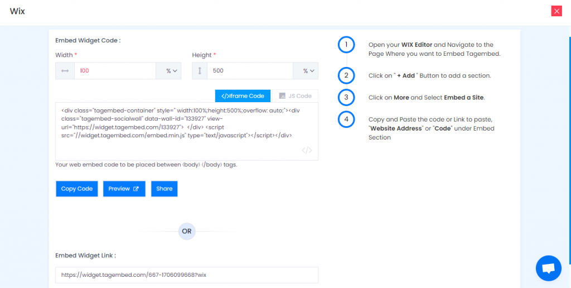Click the vertical height arrow icon

200,71
